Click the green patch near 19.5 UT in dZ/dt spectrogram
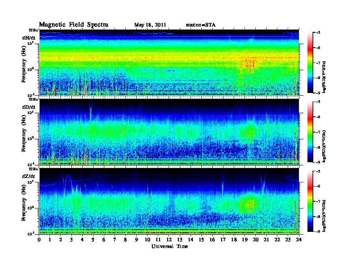This screenshot has width=356, height=275. coord(249,204)
